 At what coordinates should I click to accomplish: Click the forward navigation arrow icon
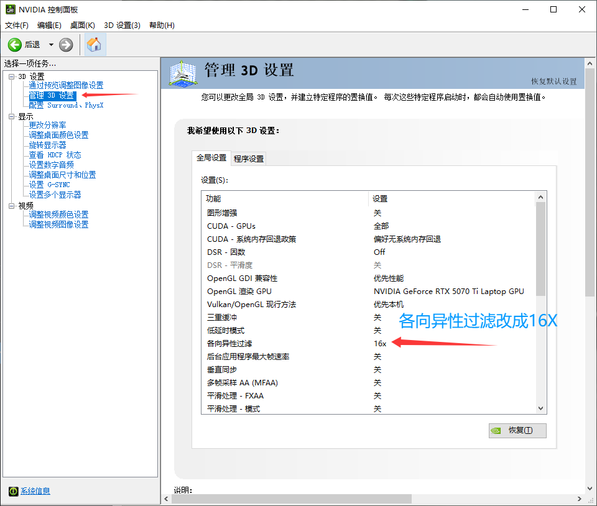pyautogui.click(x=65, y=44)
